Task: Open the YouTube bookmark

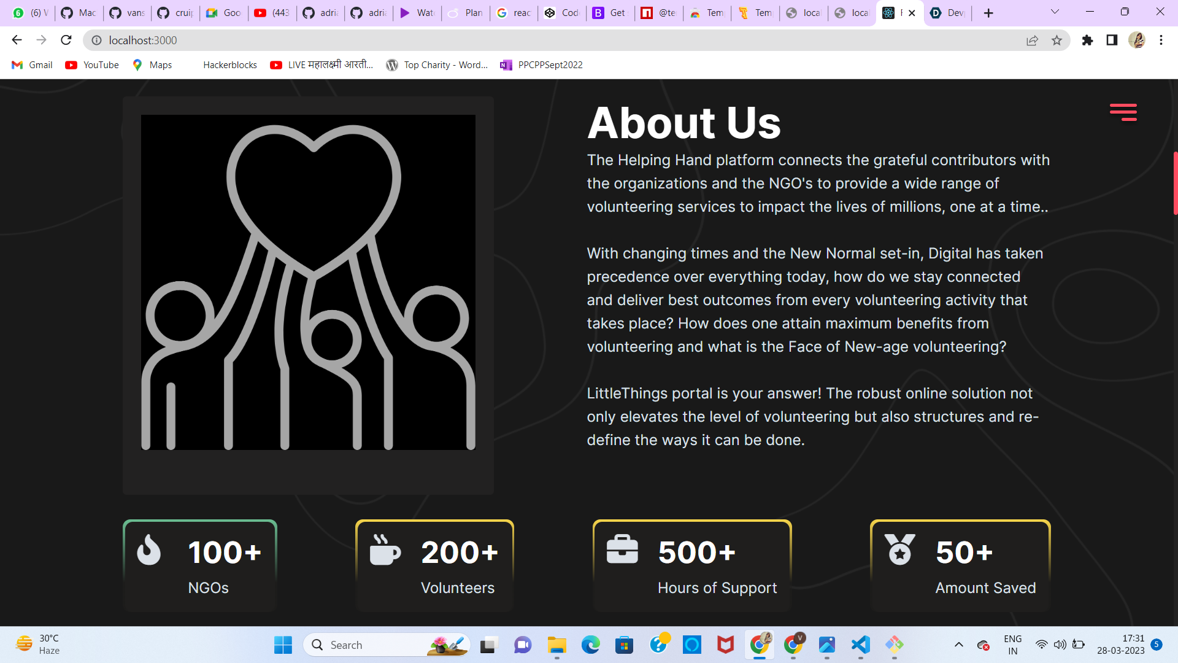Action: click(93, 65)
